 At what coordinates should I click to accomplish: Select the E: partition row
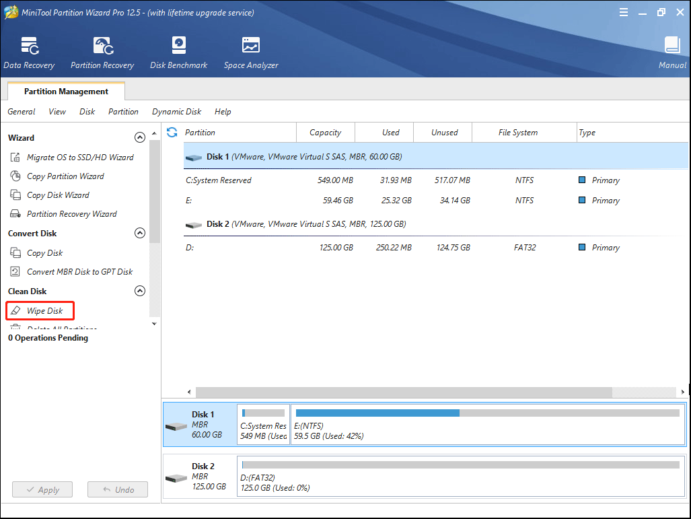(x=435, y=200)
